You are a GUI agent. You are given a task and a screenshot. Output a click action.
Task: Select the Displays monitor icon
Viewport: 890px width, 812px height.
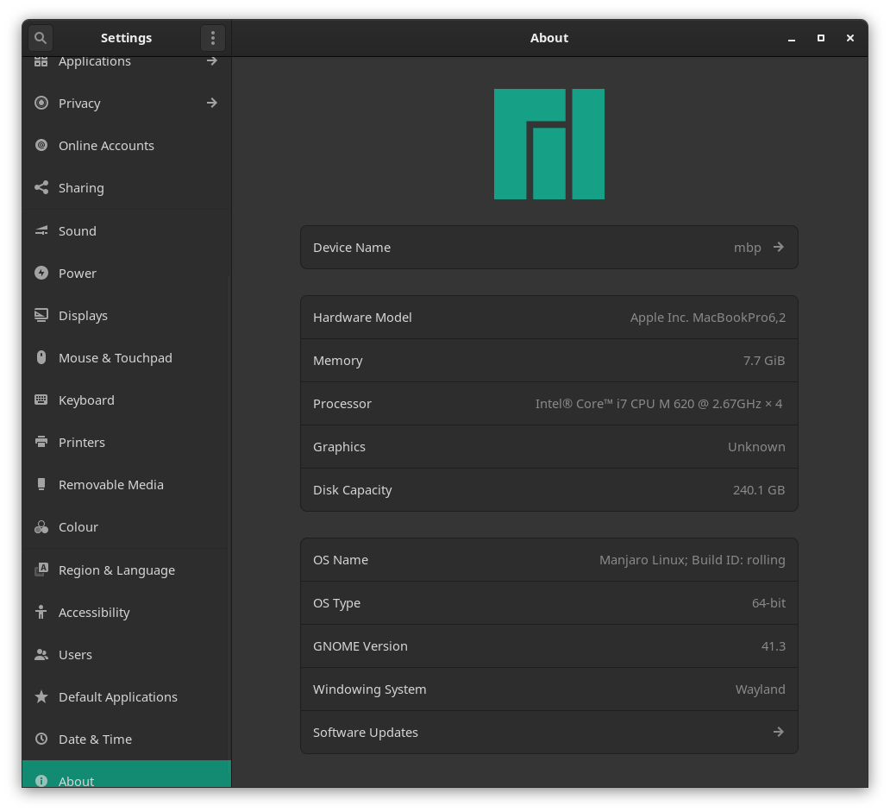tap(41, 315)
